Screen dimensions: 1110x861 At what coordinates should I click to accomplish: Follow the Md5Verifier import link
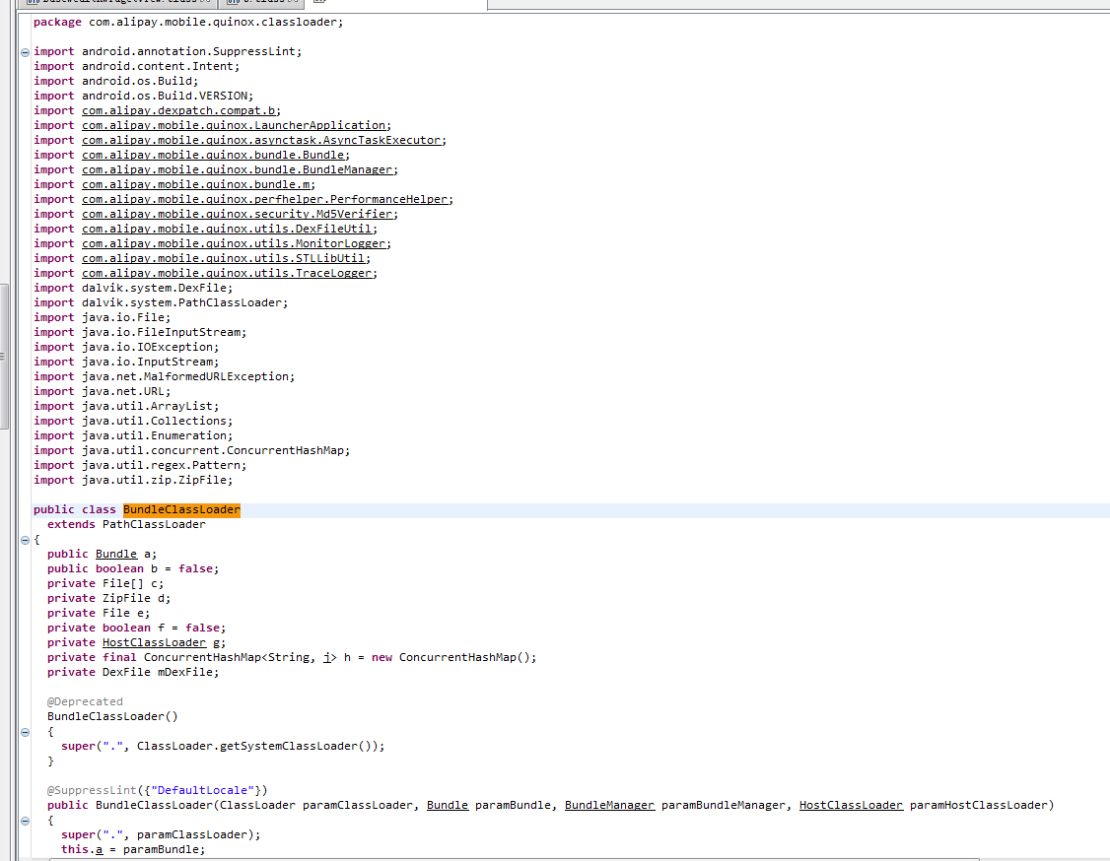(238, 215)
